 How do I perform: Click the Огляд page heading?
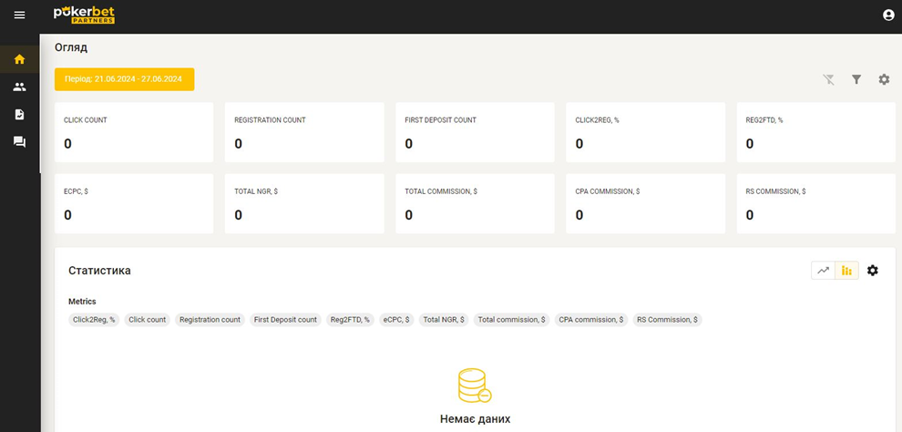click(71, 47)
